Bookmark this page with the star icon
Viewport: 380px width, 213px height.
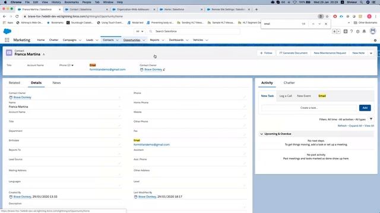(327, 17)
